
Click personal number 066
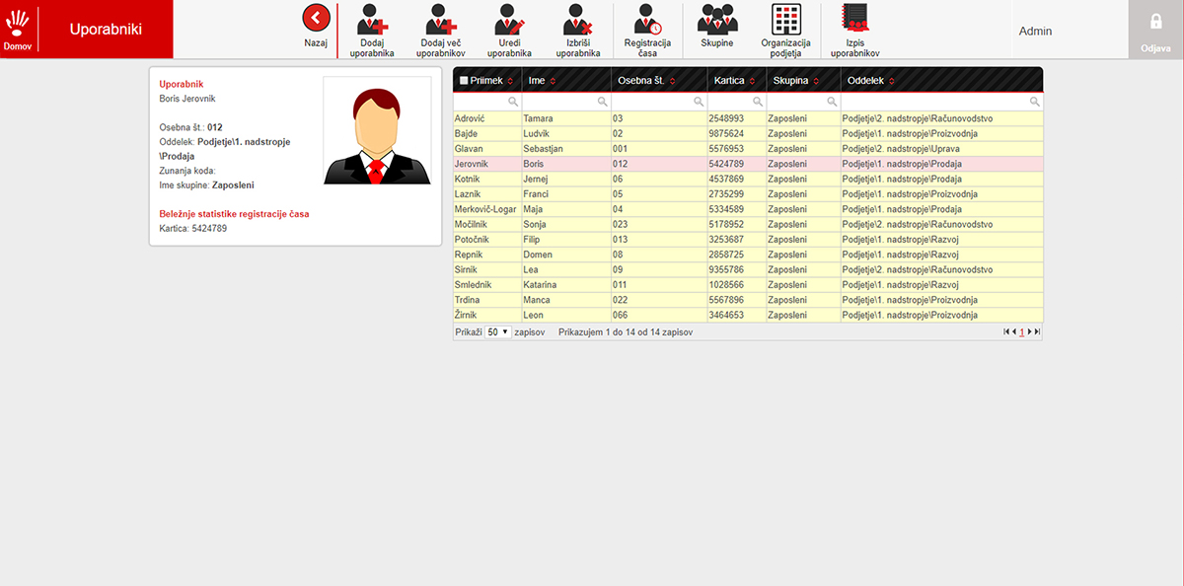(620, 316)
